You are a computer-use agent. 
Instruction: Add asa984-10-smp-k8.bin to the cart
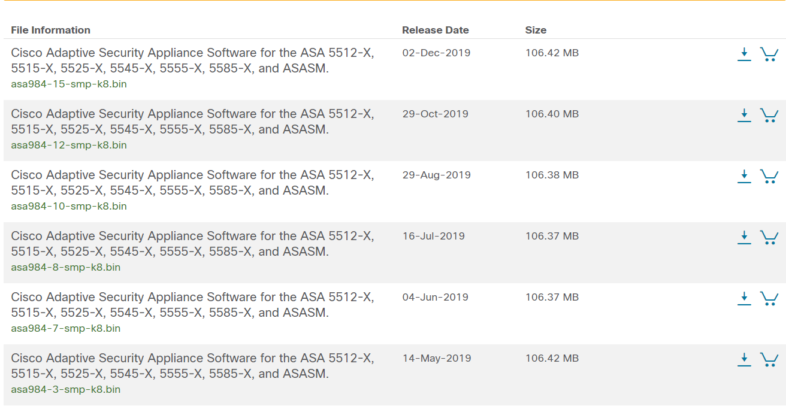(x=770, y=175)
